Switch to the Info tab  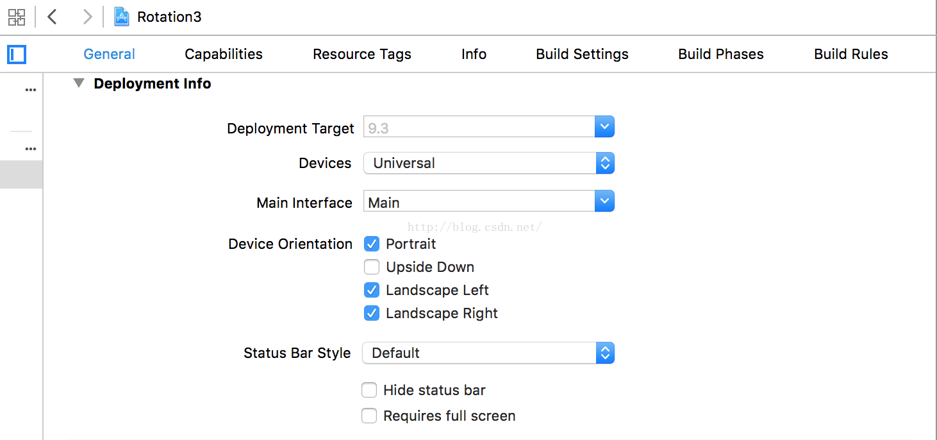click(474, 55)
